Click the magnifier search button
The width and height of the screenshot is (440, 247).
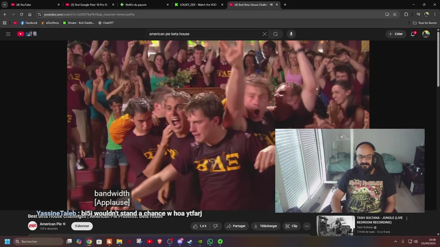276,34
